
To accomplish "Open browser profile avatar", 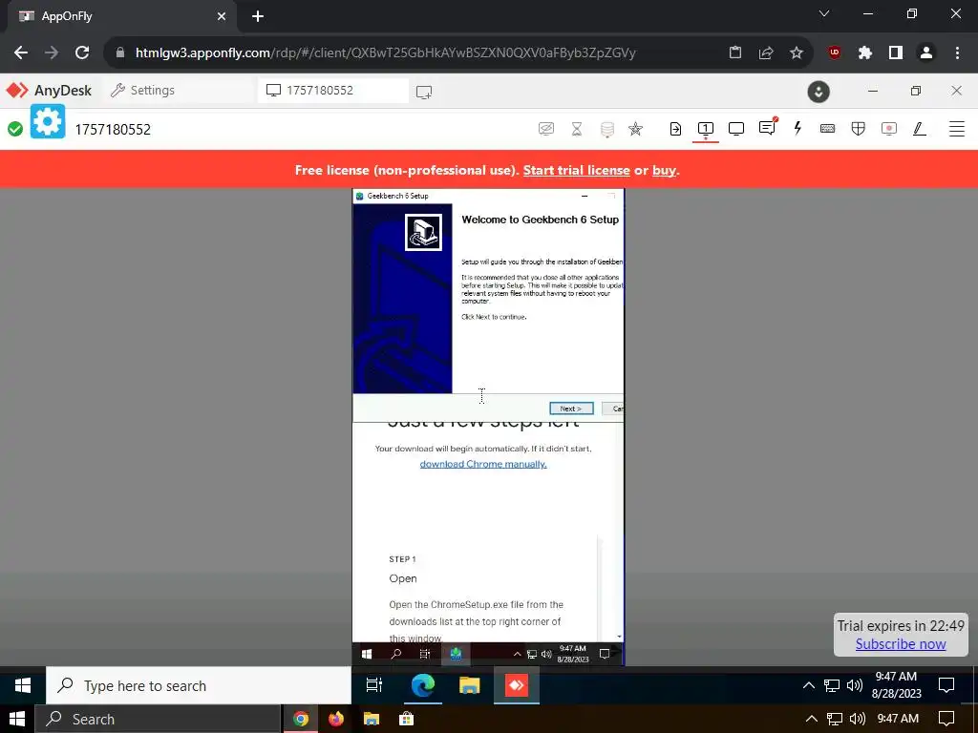I will (926, 53).
